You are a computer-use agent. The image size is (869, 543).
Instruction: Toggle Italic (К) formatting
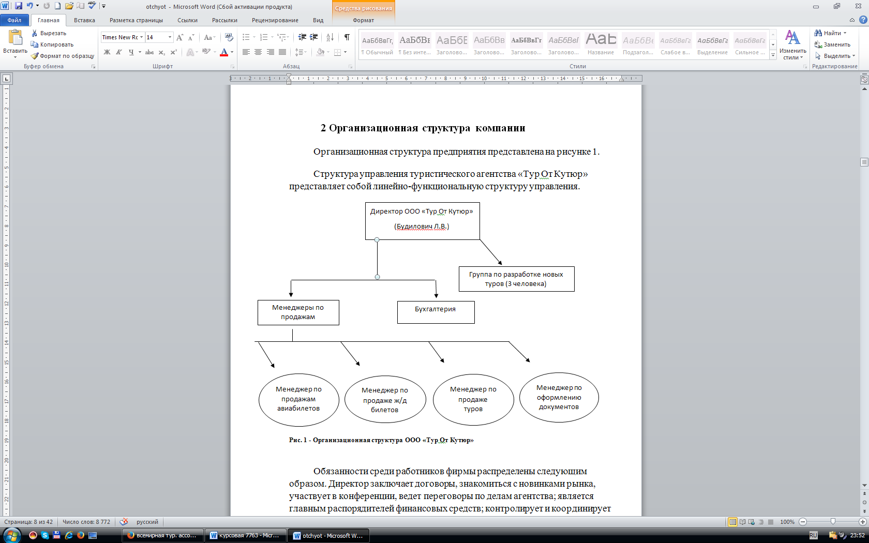[119, 52]
